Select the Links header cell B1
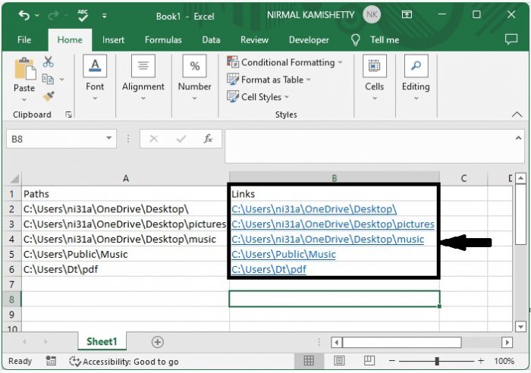This screenshot has width=531, height=373. pyautogui.click(x=335, y=194)
